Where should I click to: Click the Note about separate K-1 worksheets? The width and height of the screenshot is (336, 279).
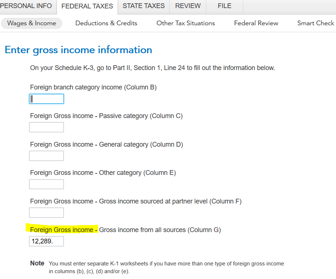point(157,267)
